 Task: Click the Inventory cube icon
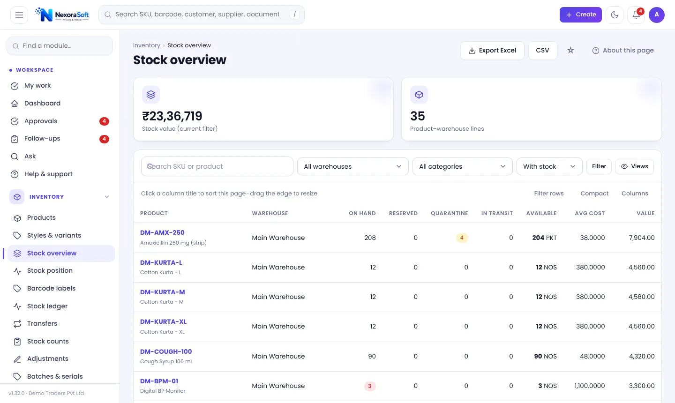(x=17, y=197)
